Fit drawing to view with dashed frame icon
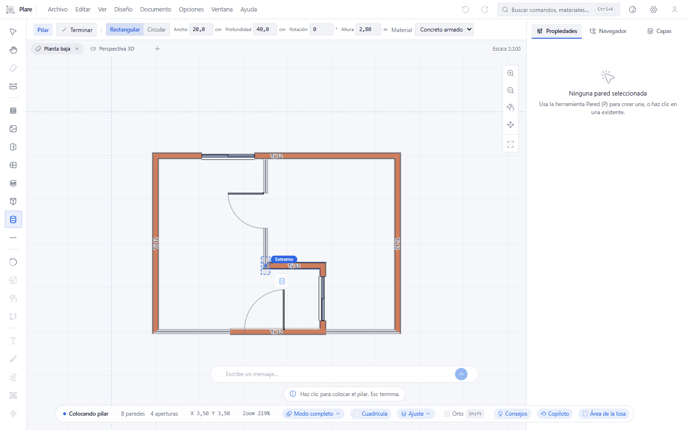Screen dimensions: 689x430 (511, 144)
